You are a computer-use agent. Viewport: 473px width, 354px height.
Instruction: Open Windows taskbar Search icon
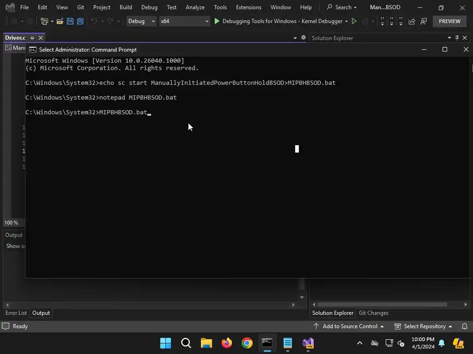pyautogui.click(x=186, y=343)
